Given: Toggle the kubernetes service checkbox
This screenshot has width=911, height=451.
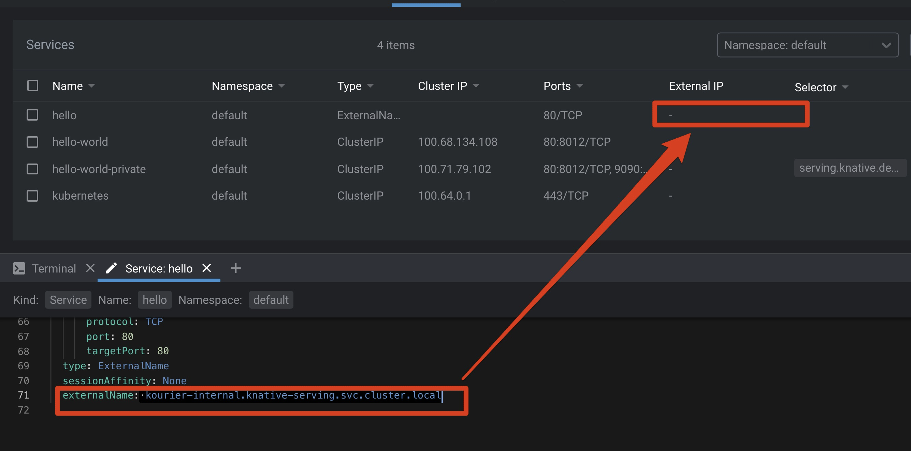Looking at the screenshot, I should [x=32, y=196].
